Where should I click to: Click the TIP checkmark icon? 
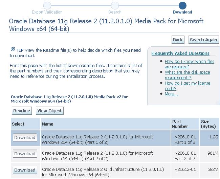tap(13, 49)
